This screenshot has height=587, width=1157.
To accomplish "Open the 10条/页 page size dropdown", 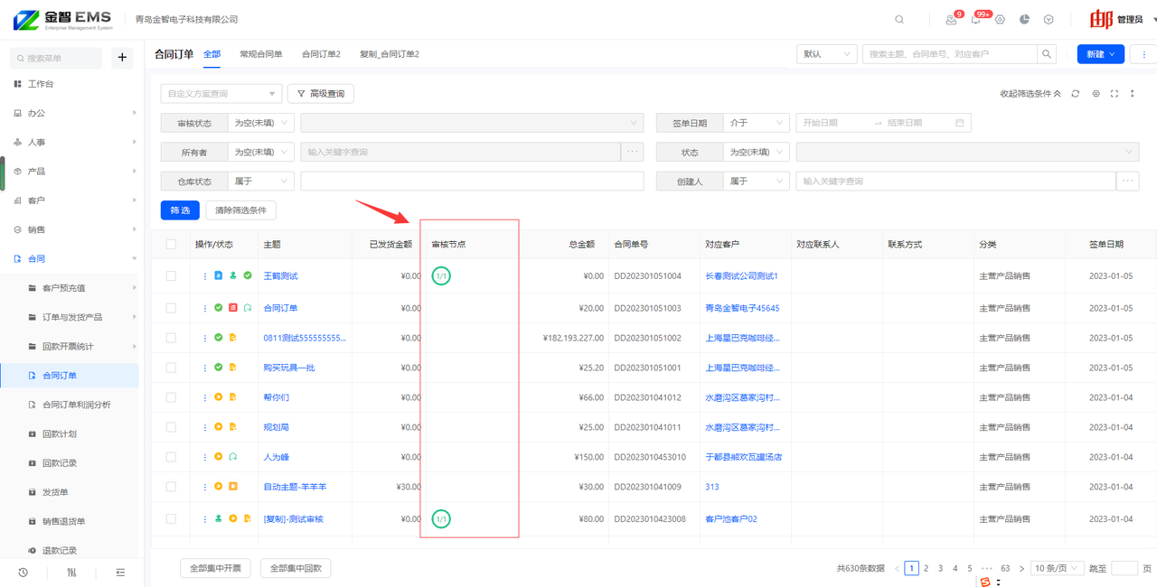I will 1057,568.
